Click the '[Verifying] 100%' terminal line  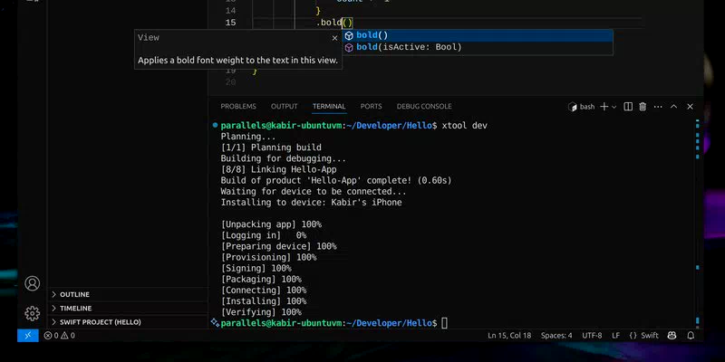(261, 312)
